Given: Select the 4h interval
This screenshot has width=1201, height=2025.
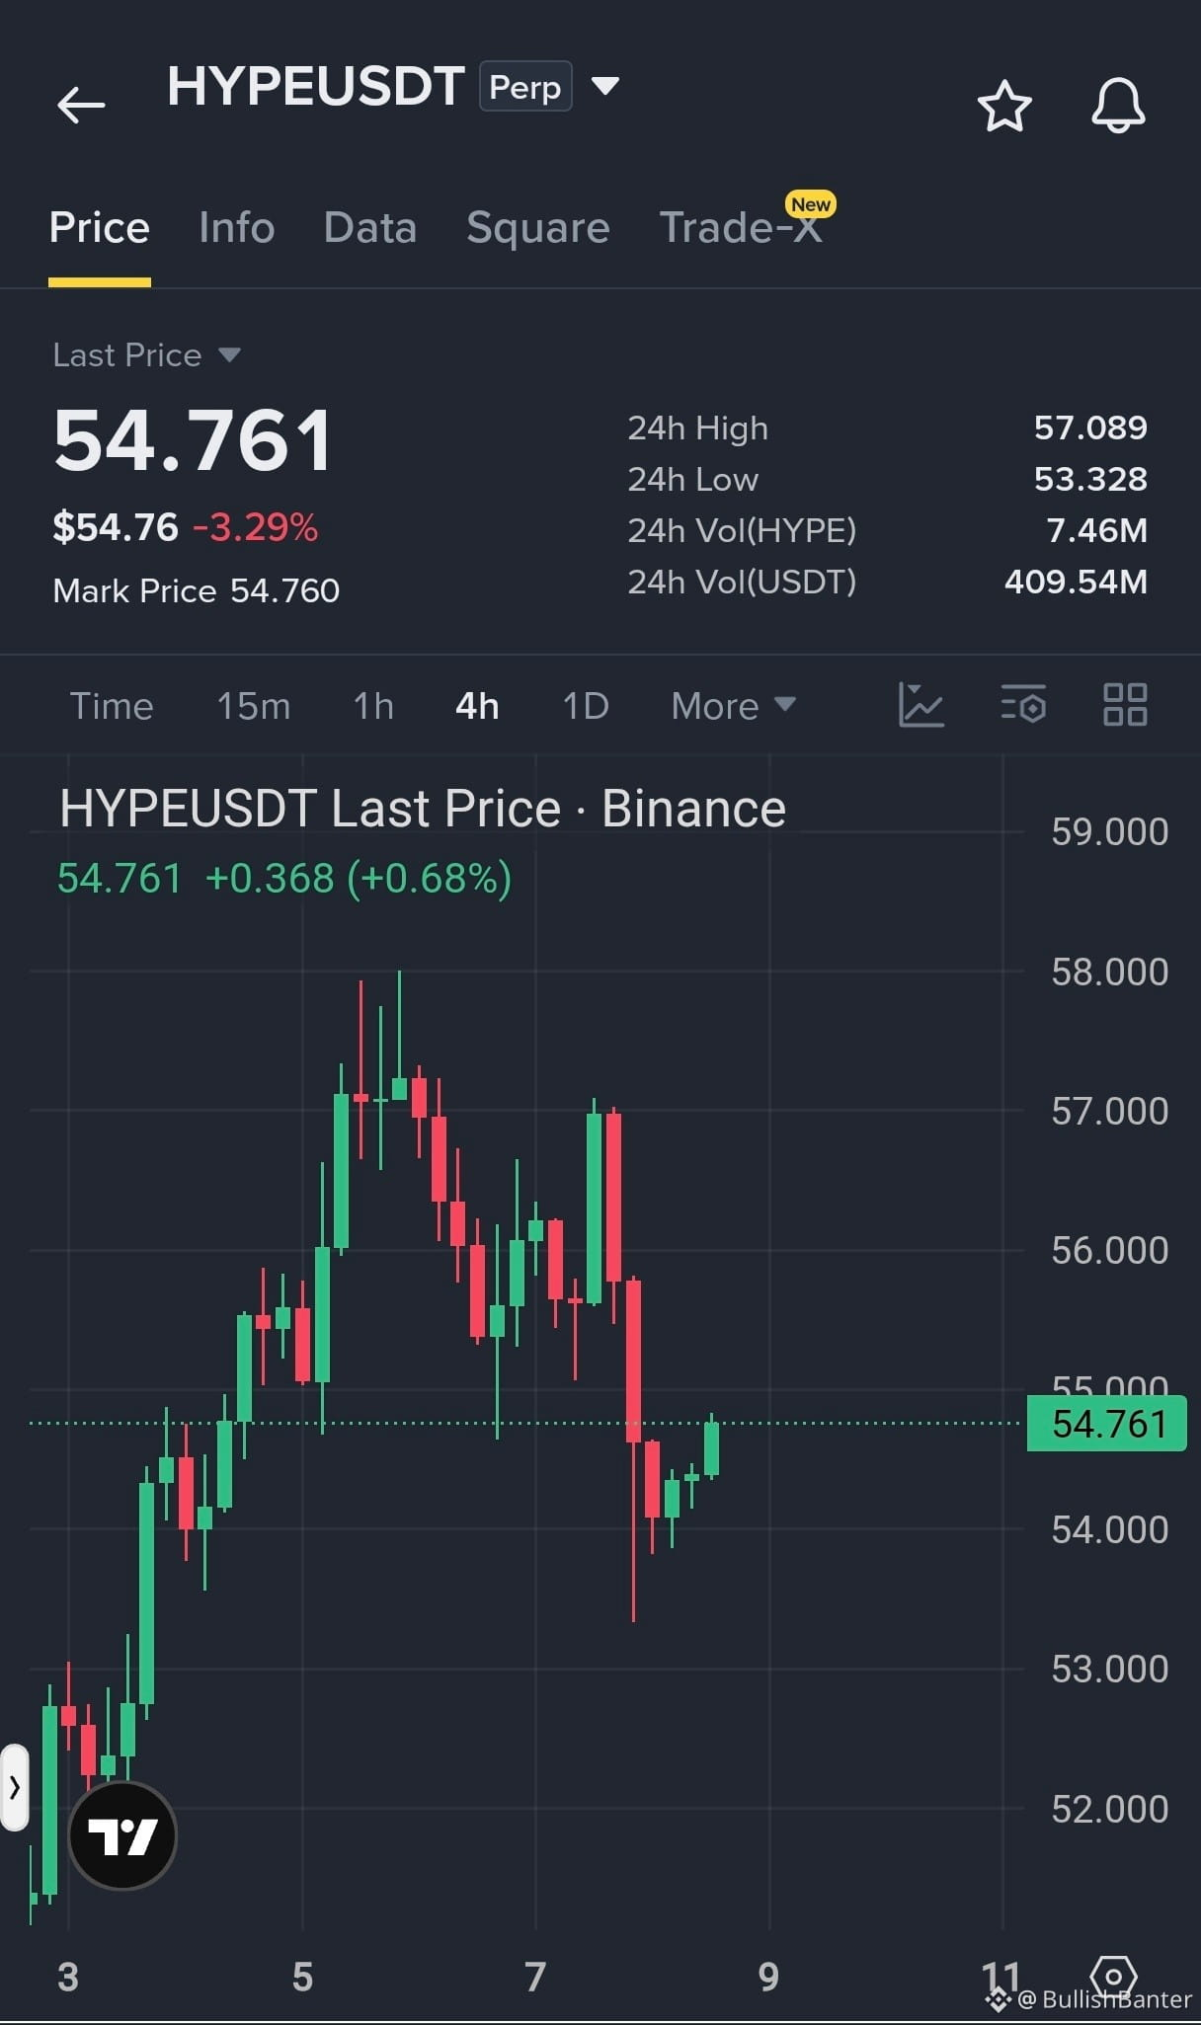Looking at the screenshot, I should (477, 706).
